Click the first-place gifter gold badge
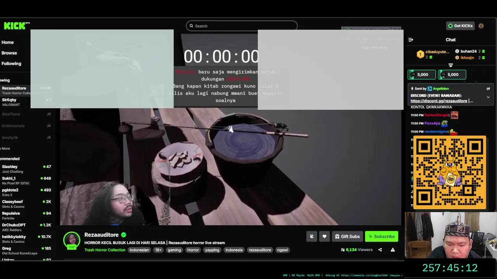The image size is (497, 279). click(420, 54)
